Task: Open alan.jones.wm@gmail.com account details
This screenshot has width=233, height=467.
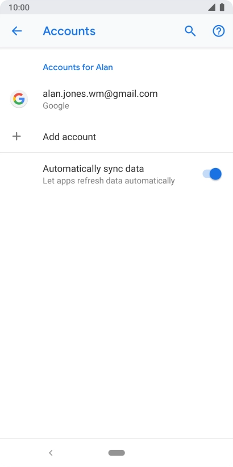Action: (116, 99)
